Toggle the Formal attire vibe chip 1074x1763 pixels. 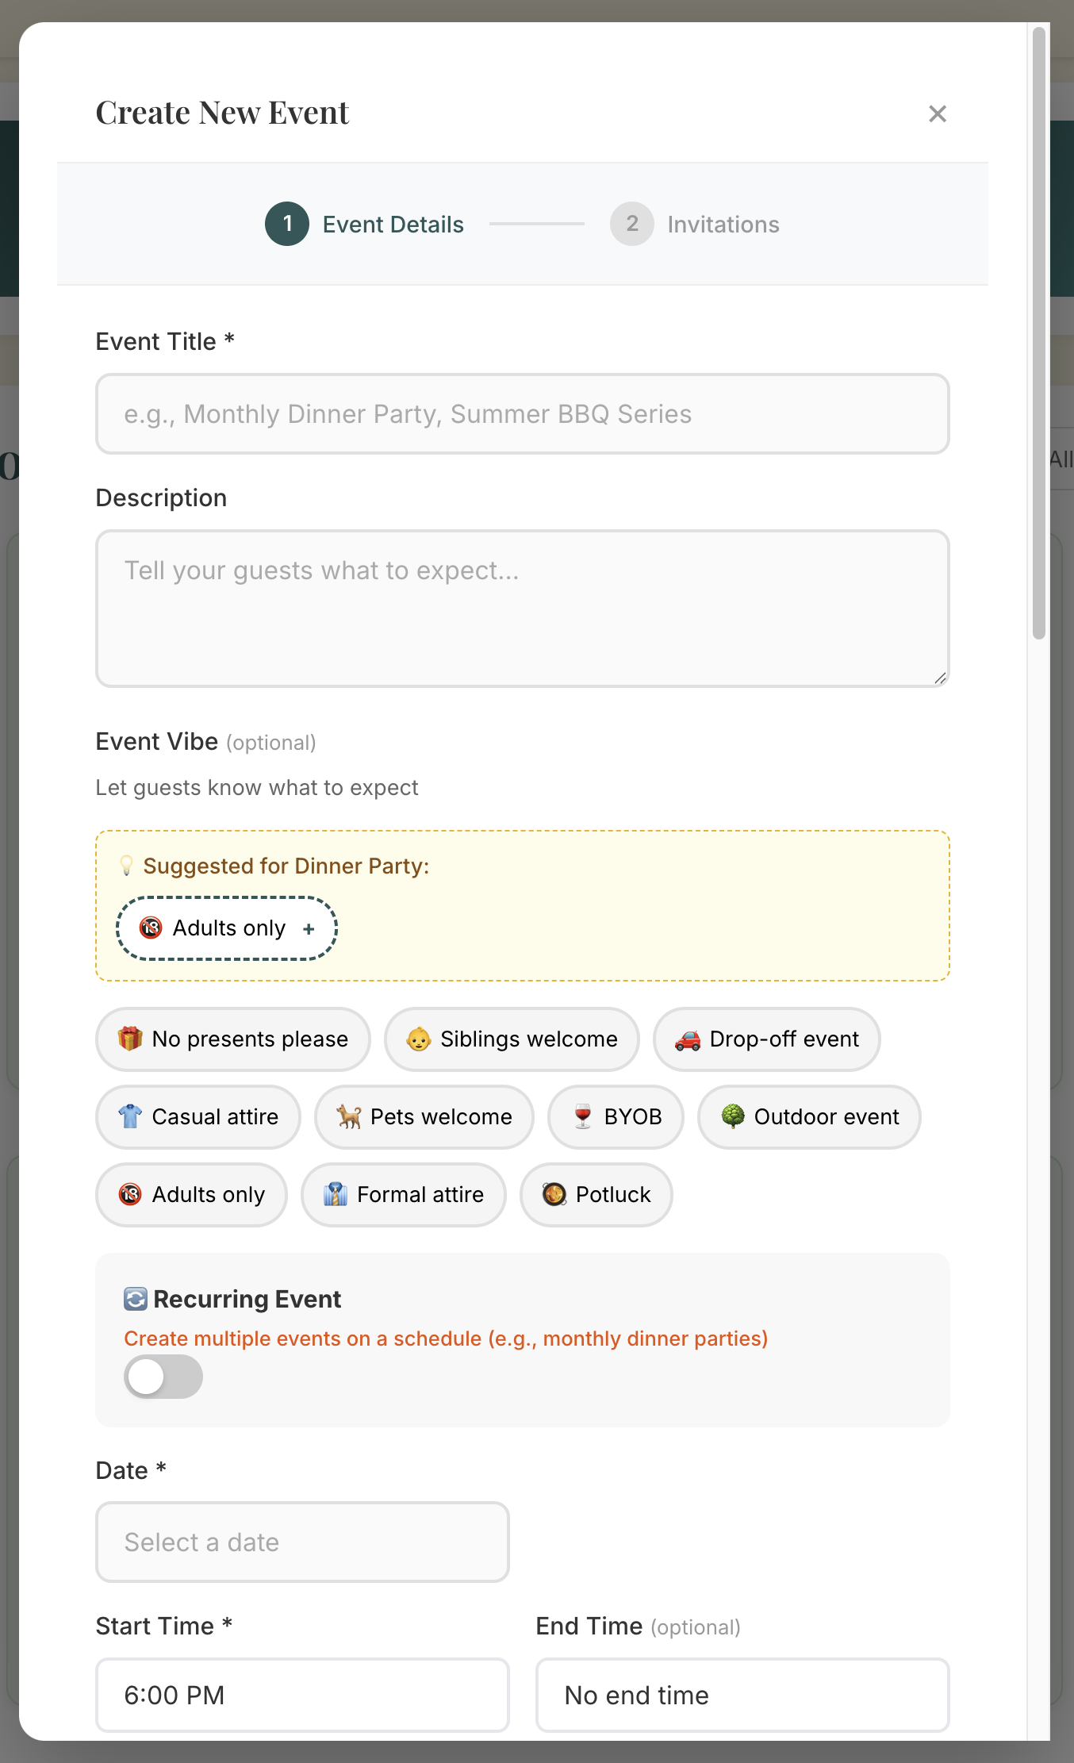pyautogui.click(x=404, y=1194)
